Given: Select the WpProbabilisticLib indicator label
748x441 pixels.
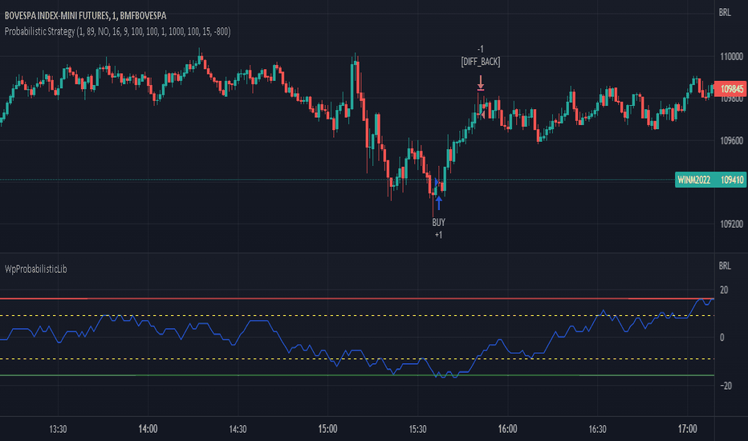Looking at the screenshot, I should [36, 269].
